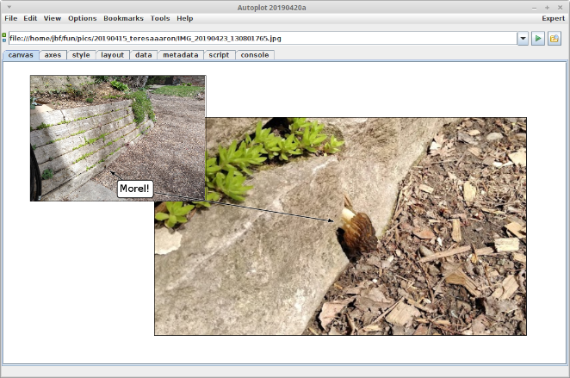Image resolution: width=570 pixels, height=378 pixels.
Task: Open the Options menu
Action: click(x=83, y=18)
